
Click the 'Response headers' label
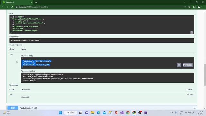coord(28,71)
